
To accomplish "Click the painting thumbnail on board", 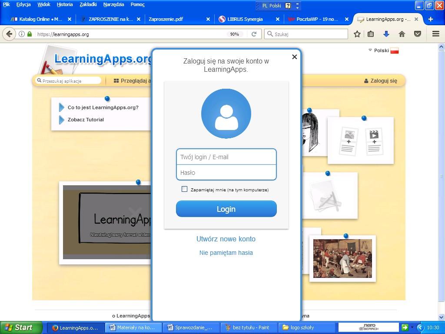I will (342, 258).
